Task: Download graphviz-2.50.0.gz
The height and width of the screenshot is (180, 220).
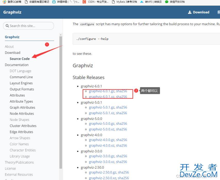Action: [103, 172]
